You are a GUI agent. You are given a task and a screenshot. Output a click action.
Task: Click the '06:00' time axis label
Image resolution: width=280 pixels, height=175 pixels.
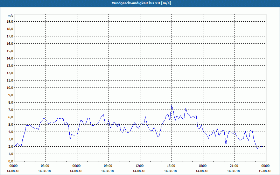pyautogui.click(x=77, y=166)
